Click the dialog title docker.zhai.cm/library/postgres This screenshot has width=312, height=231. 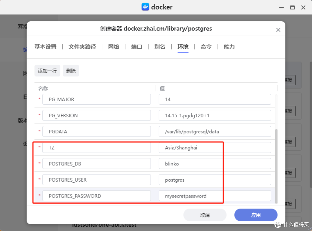[168, 29]
